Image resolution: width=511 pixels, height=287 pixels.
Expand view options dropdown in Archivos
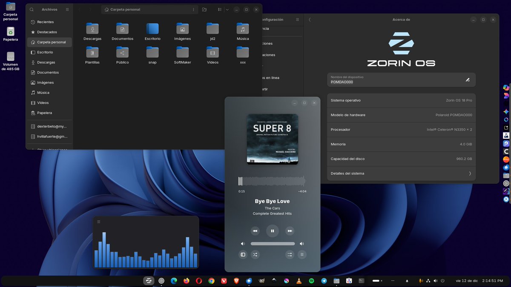(x=227, y=9)
